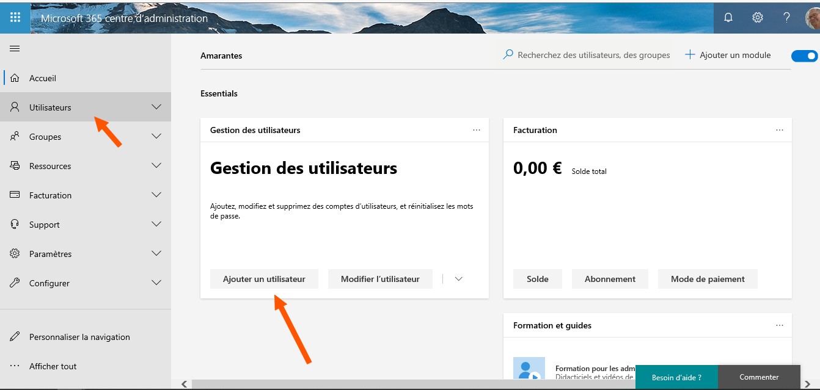Image resolution: width=820 pixels, height=390 pixels.
Task: Click Besoin d'aide ? button
Action: click(676, 377)
